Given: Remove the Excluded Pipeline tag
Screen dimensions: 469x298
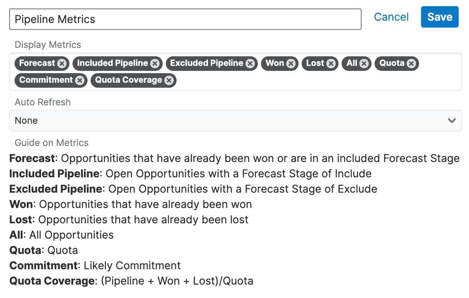Looking at the screenshot, I should point(250,64).
